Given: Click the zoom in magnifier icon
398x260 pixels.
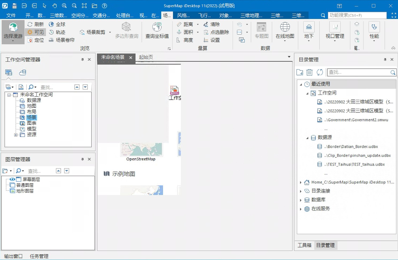Looking at the screenshot, I should click(x=64, y=6).
